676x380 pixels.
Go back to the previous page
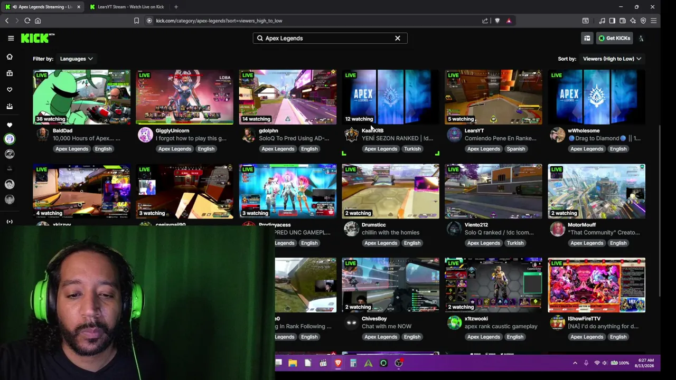(x=7, y=21)
